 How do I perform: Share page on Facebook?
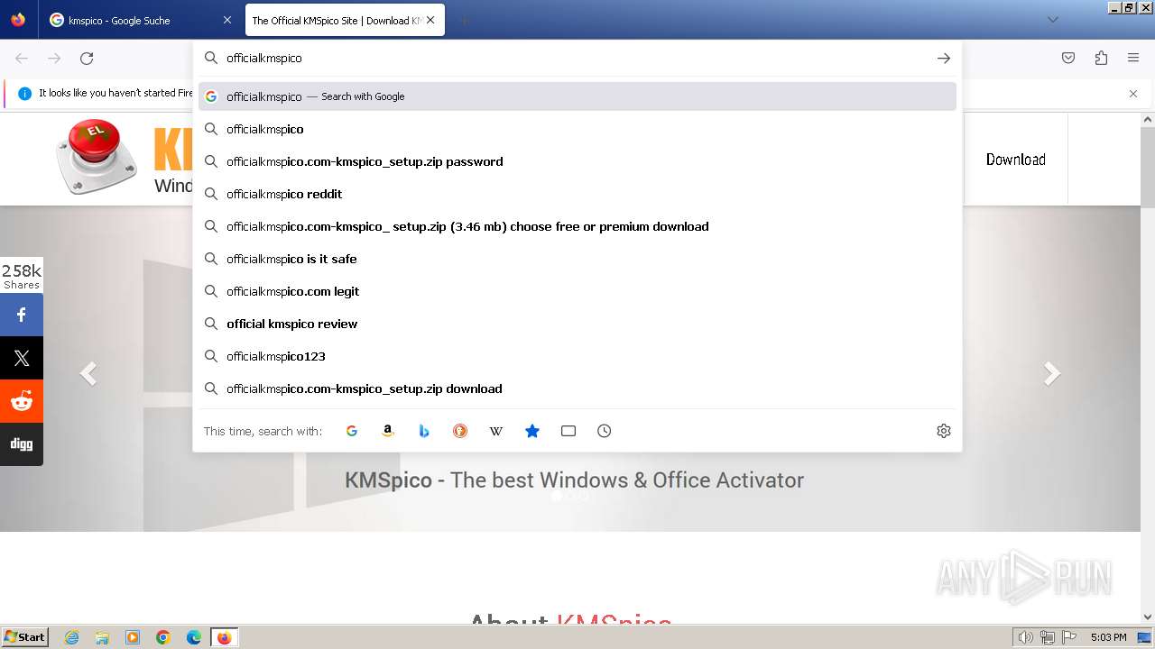pyautogui.click(x=22, y=315)
